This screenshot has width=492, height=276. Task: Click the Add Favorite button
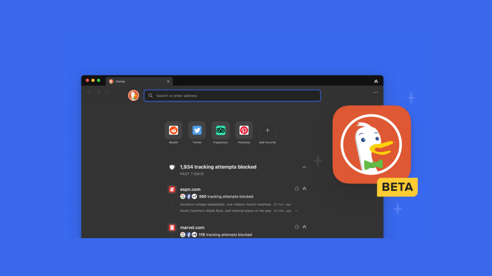[267, 130]
